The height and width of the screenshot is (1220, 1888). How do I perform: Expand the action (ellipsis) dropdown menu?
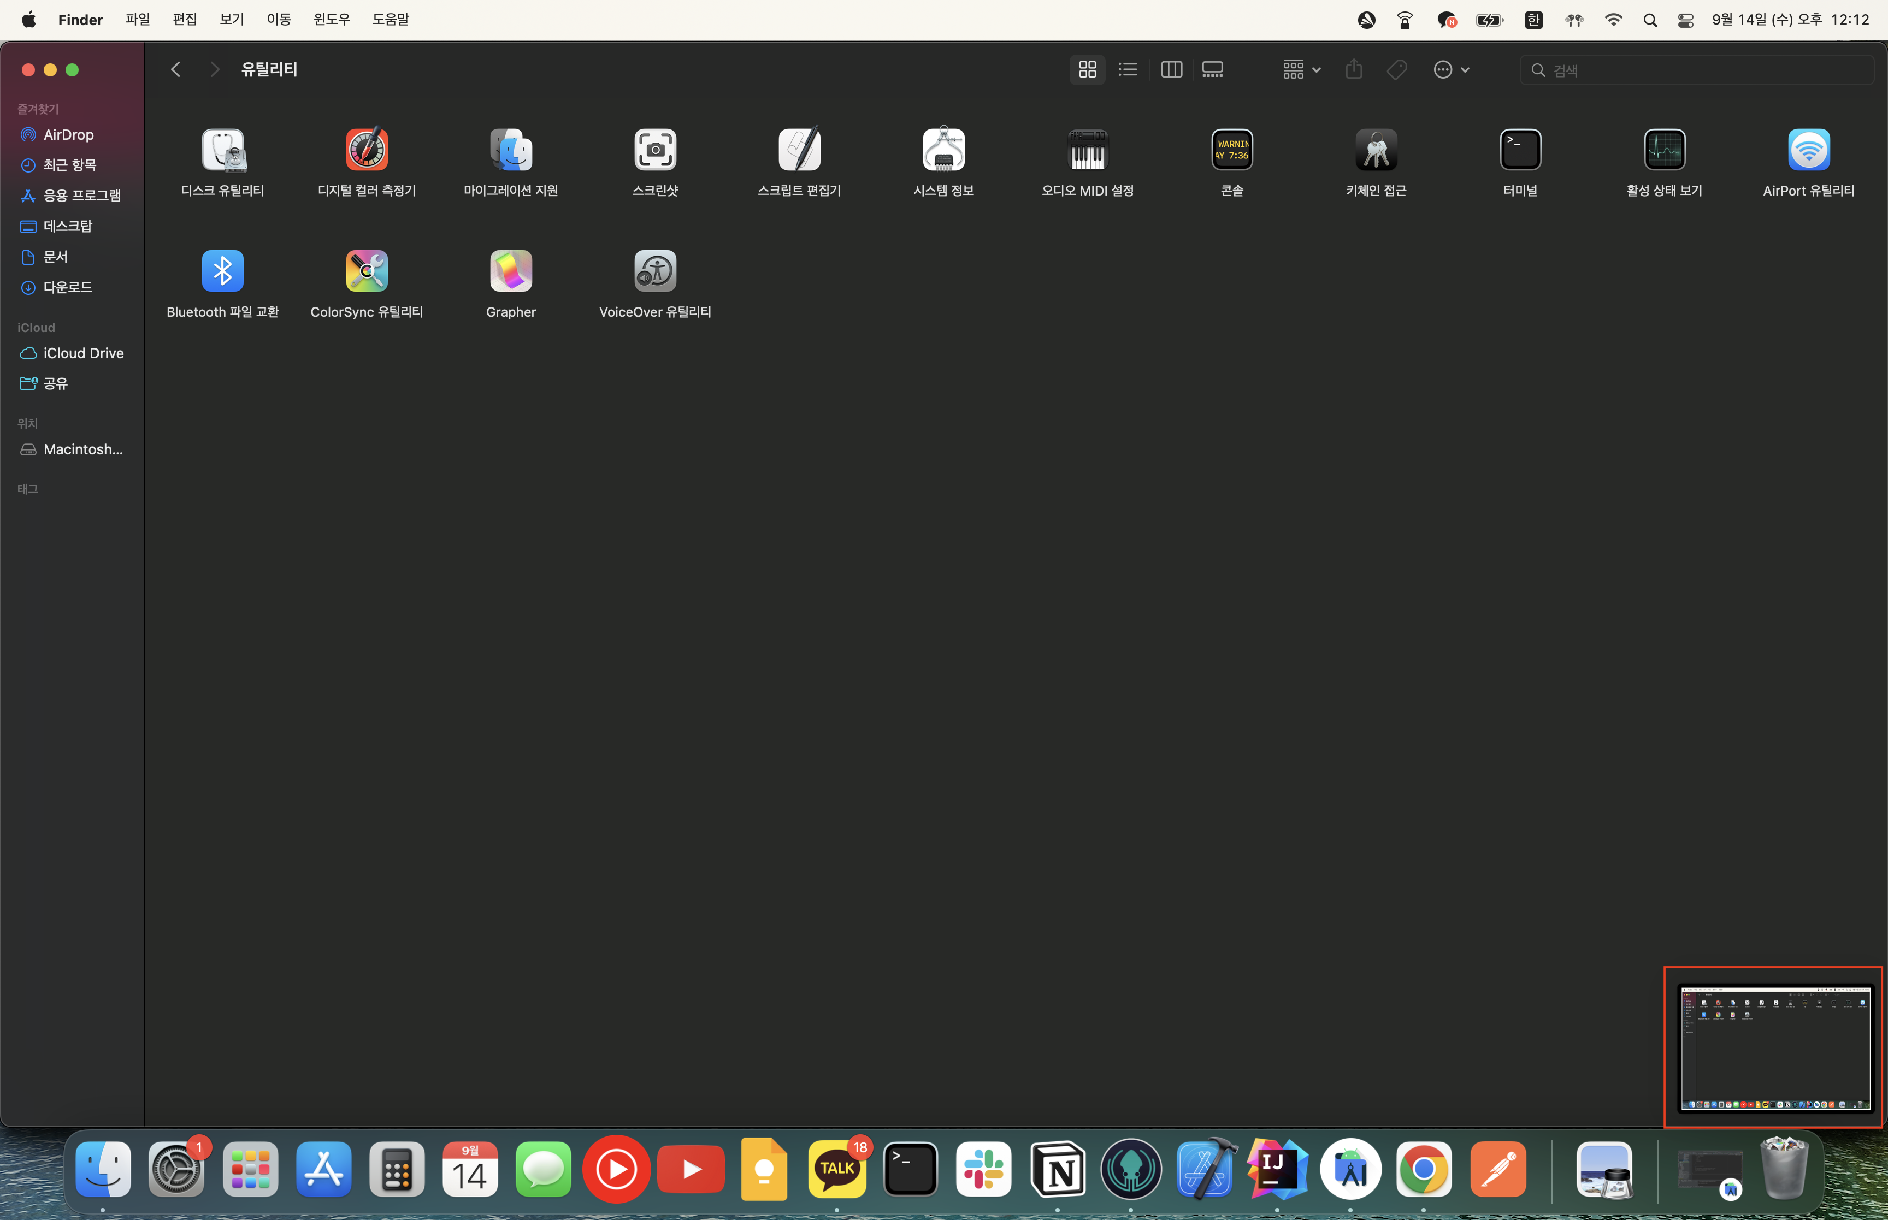tap(1452, 70)
